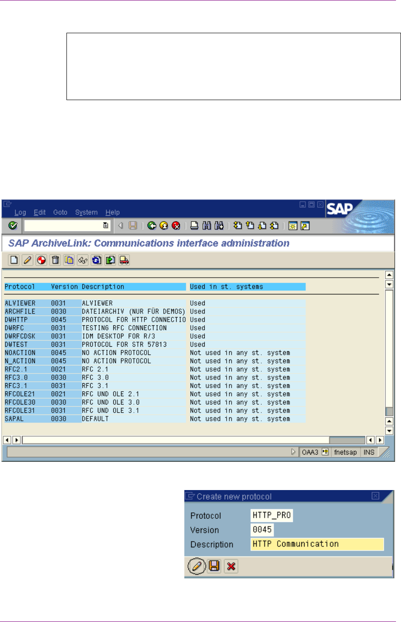Screen dimensions: 401x622
Task: Open the command field history dropdown
Action: 106,225
